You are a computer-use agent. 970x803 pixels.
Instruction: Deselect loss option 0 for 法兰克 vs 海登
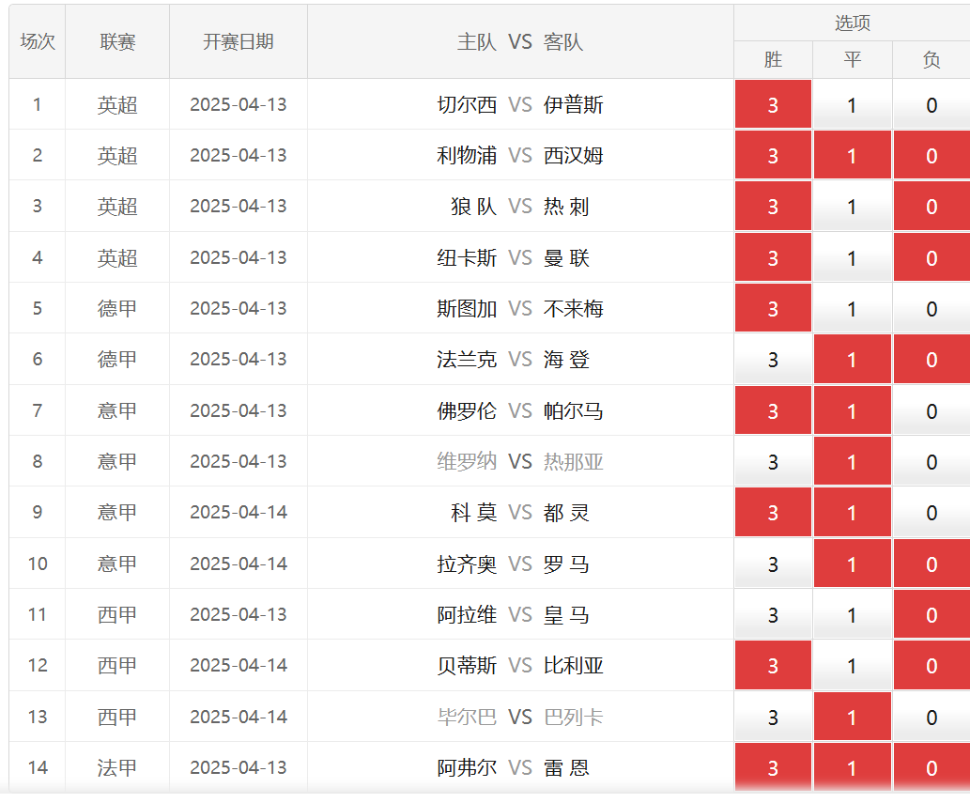[x=932, y=360]
